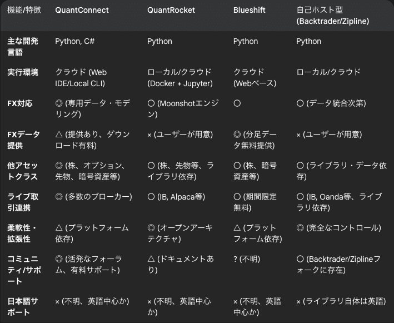The height and width of the screenshot is (323, 394).
Task: Click ○ (ライブラリ・データ依存) cell
Action: (341, 171)
